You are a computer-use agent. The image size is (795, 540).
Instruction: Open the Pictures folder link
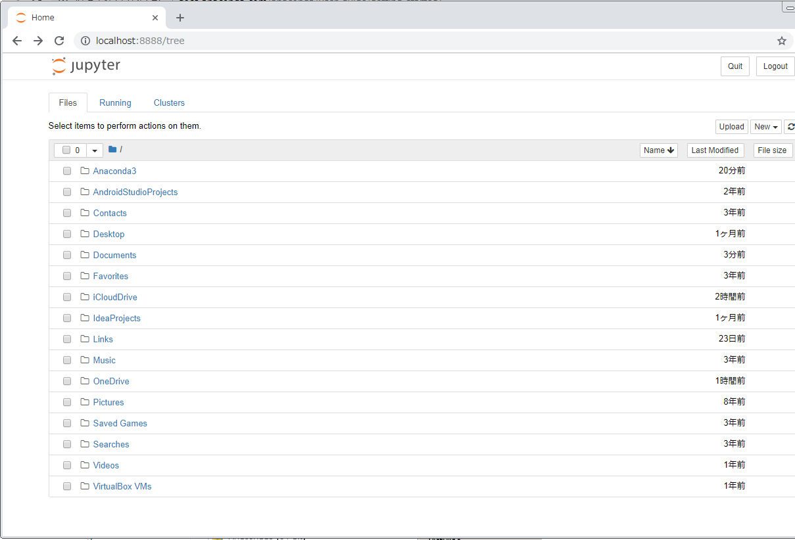pyautogui.click(x=108, y=402)
